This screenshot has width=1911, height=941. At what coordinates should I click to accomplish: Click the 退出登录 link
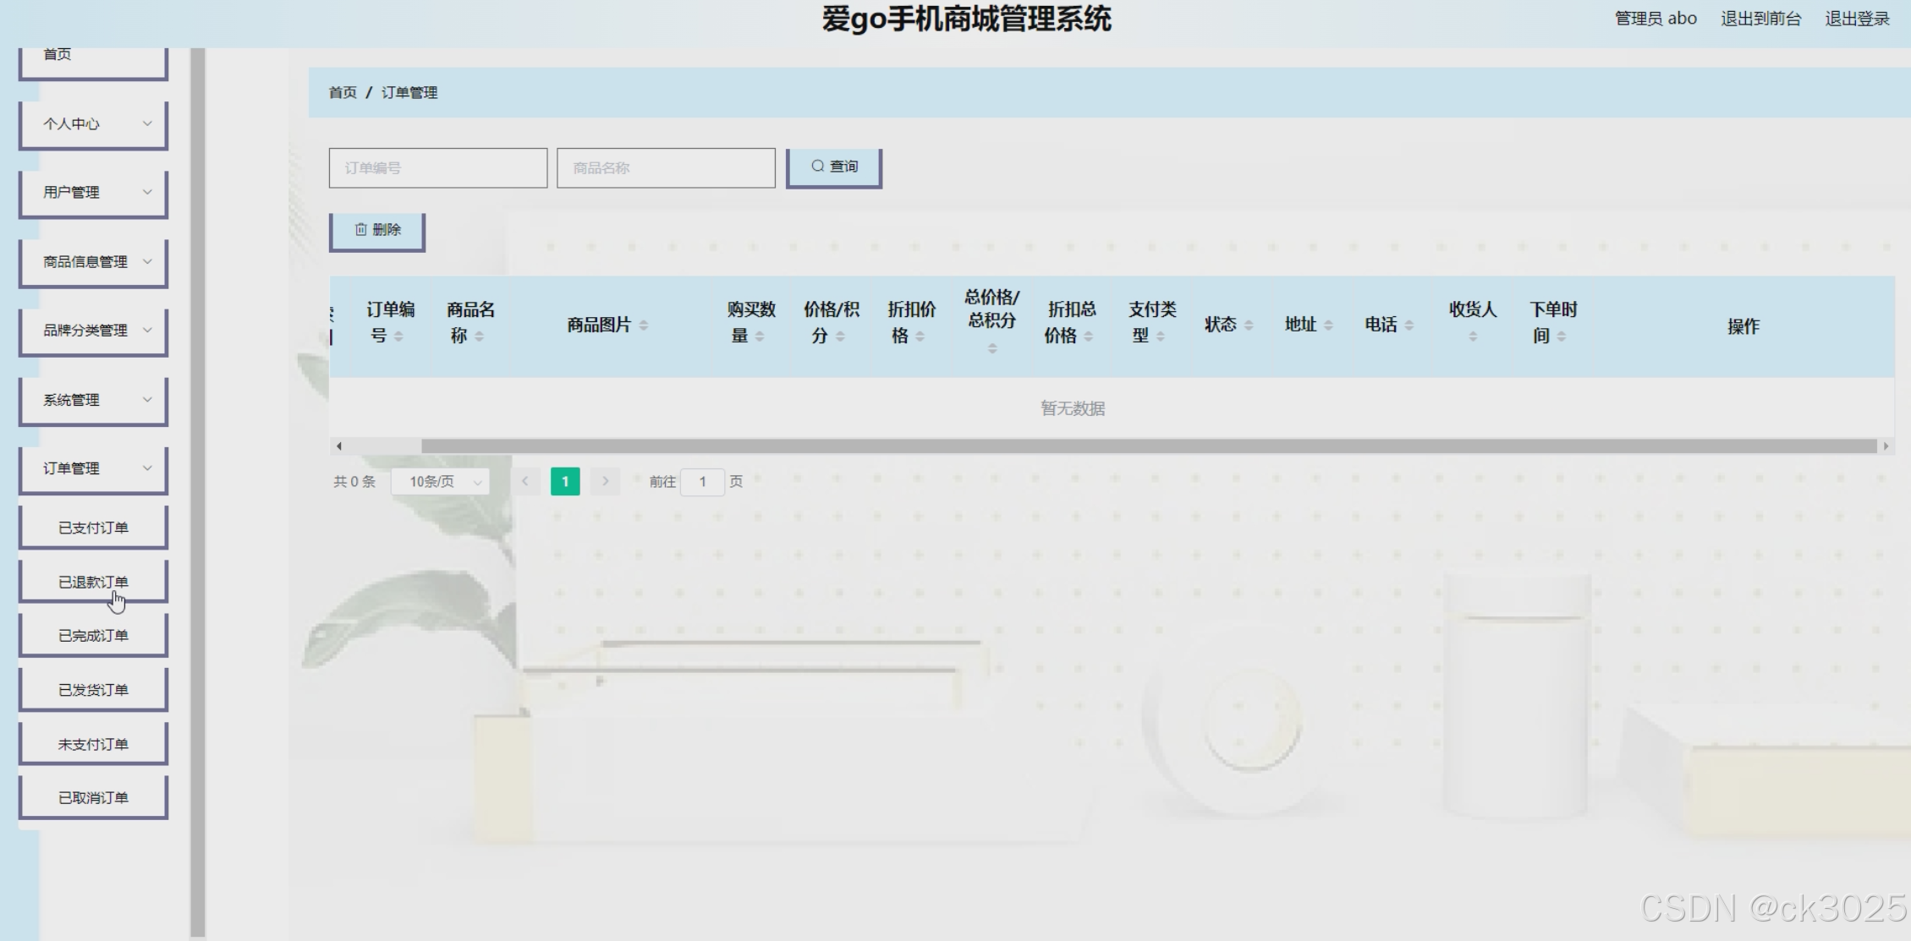(x=1857, y=19)
